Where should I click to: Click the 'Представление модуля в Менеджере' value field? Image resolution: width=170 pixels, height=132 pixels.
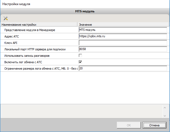coord(123,30)
